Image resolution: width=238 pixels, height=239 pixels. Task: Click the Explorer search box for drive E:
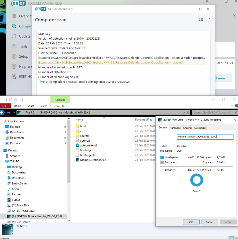(215, 113)
